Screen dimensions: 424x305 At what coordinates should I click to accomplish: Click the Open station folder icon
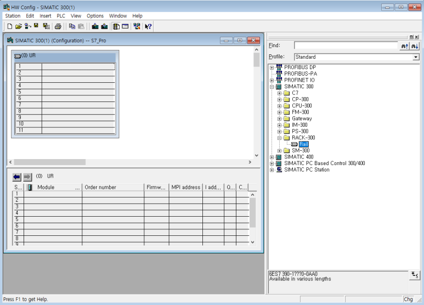coord(19,26)
